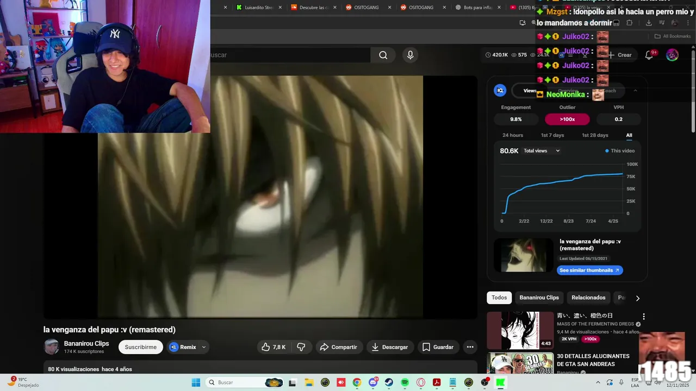Open Discord from the taskbar
696x391 pixels.
[x=373, y=382]
